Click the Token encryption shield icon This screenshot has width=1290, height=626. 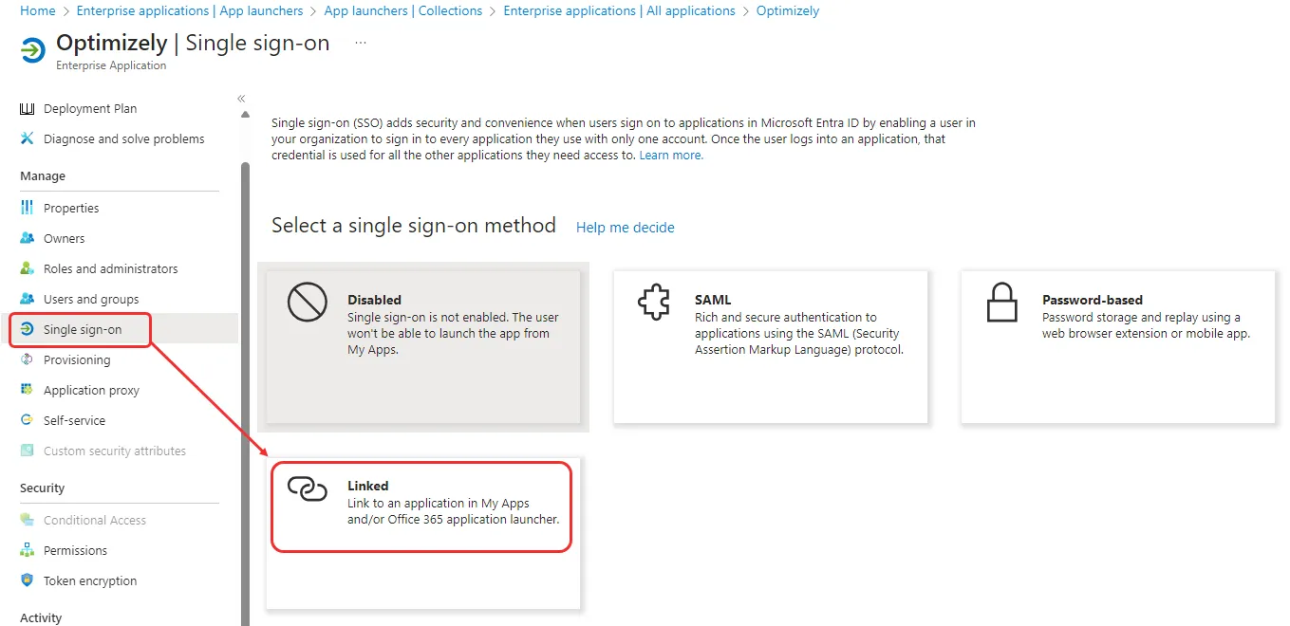click(x=27, y=580)
